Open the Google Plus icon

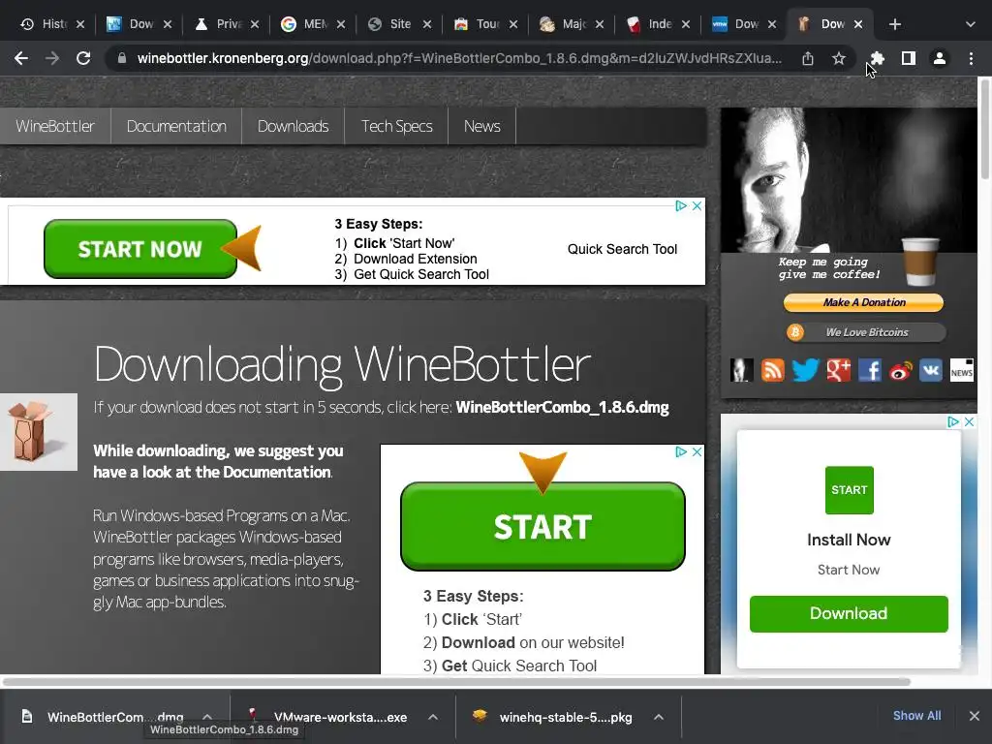838,370
